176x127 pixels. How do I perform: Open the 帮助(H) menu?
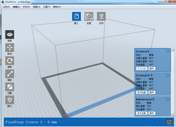tap(57, 7)
